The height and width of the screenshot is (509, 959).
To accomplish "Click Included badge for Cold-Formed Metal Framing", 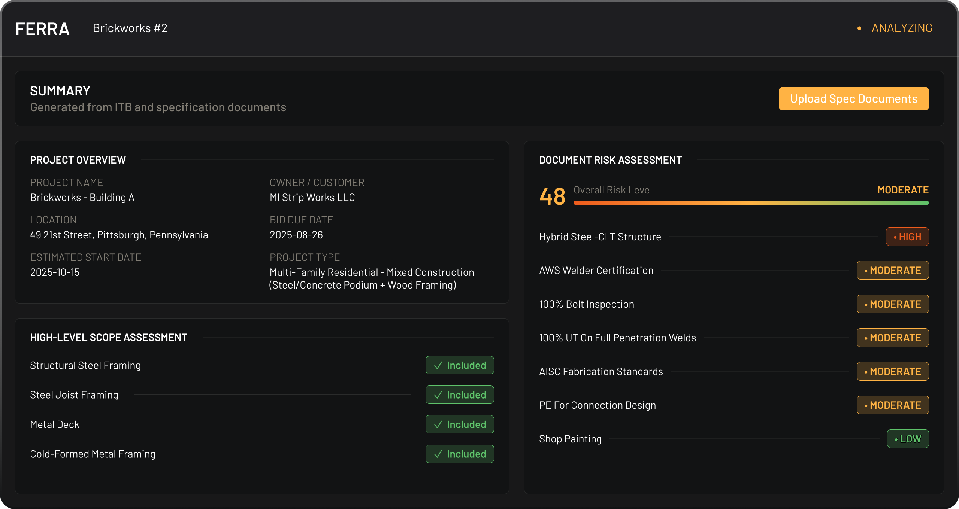I will tap(459, 454).
